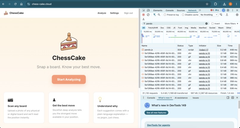This screenshot has height=128, width=240.
Task: View site information icon in address bar
Action: coord(29,4)
